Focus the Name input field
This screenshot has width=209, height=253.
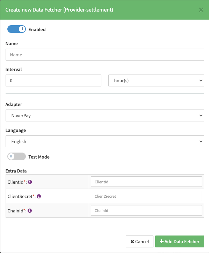[105, 55]
